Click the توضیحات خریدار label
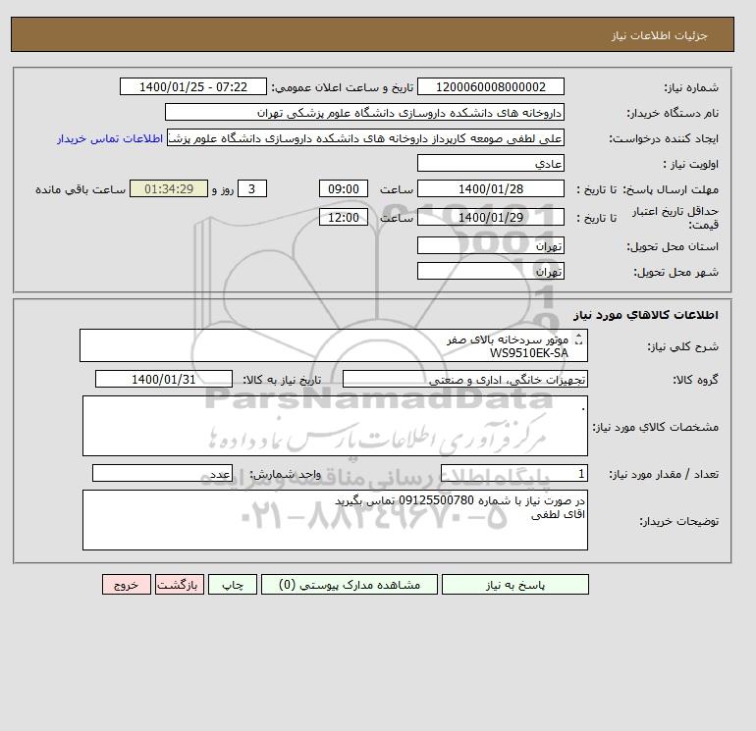 point(678,521)
